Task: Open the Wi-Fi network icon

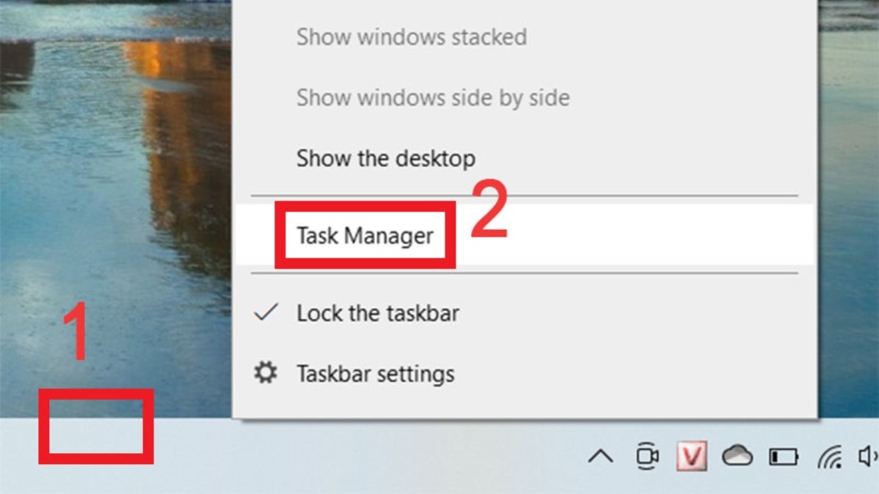Action: pos(829,456)
